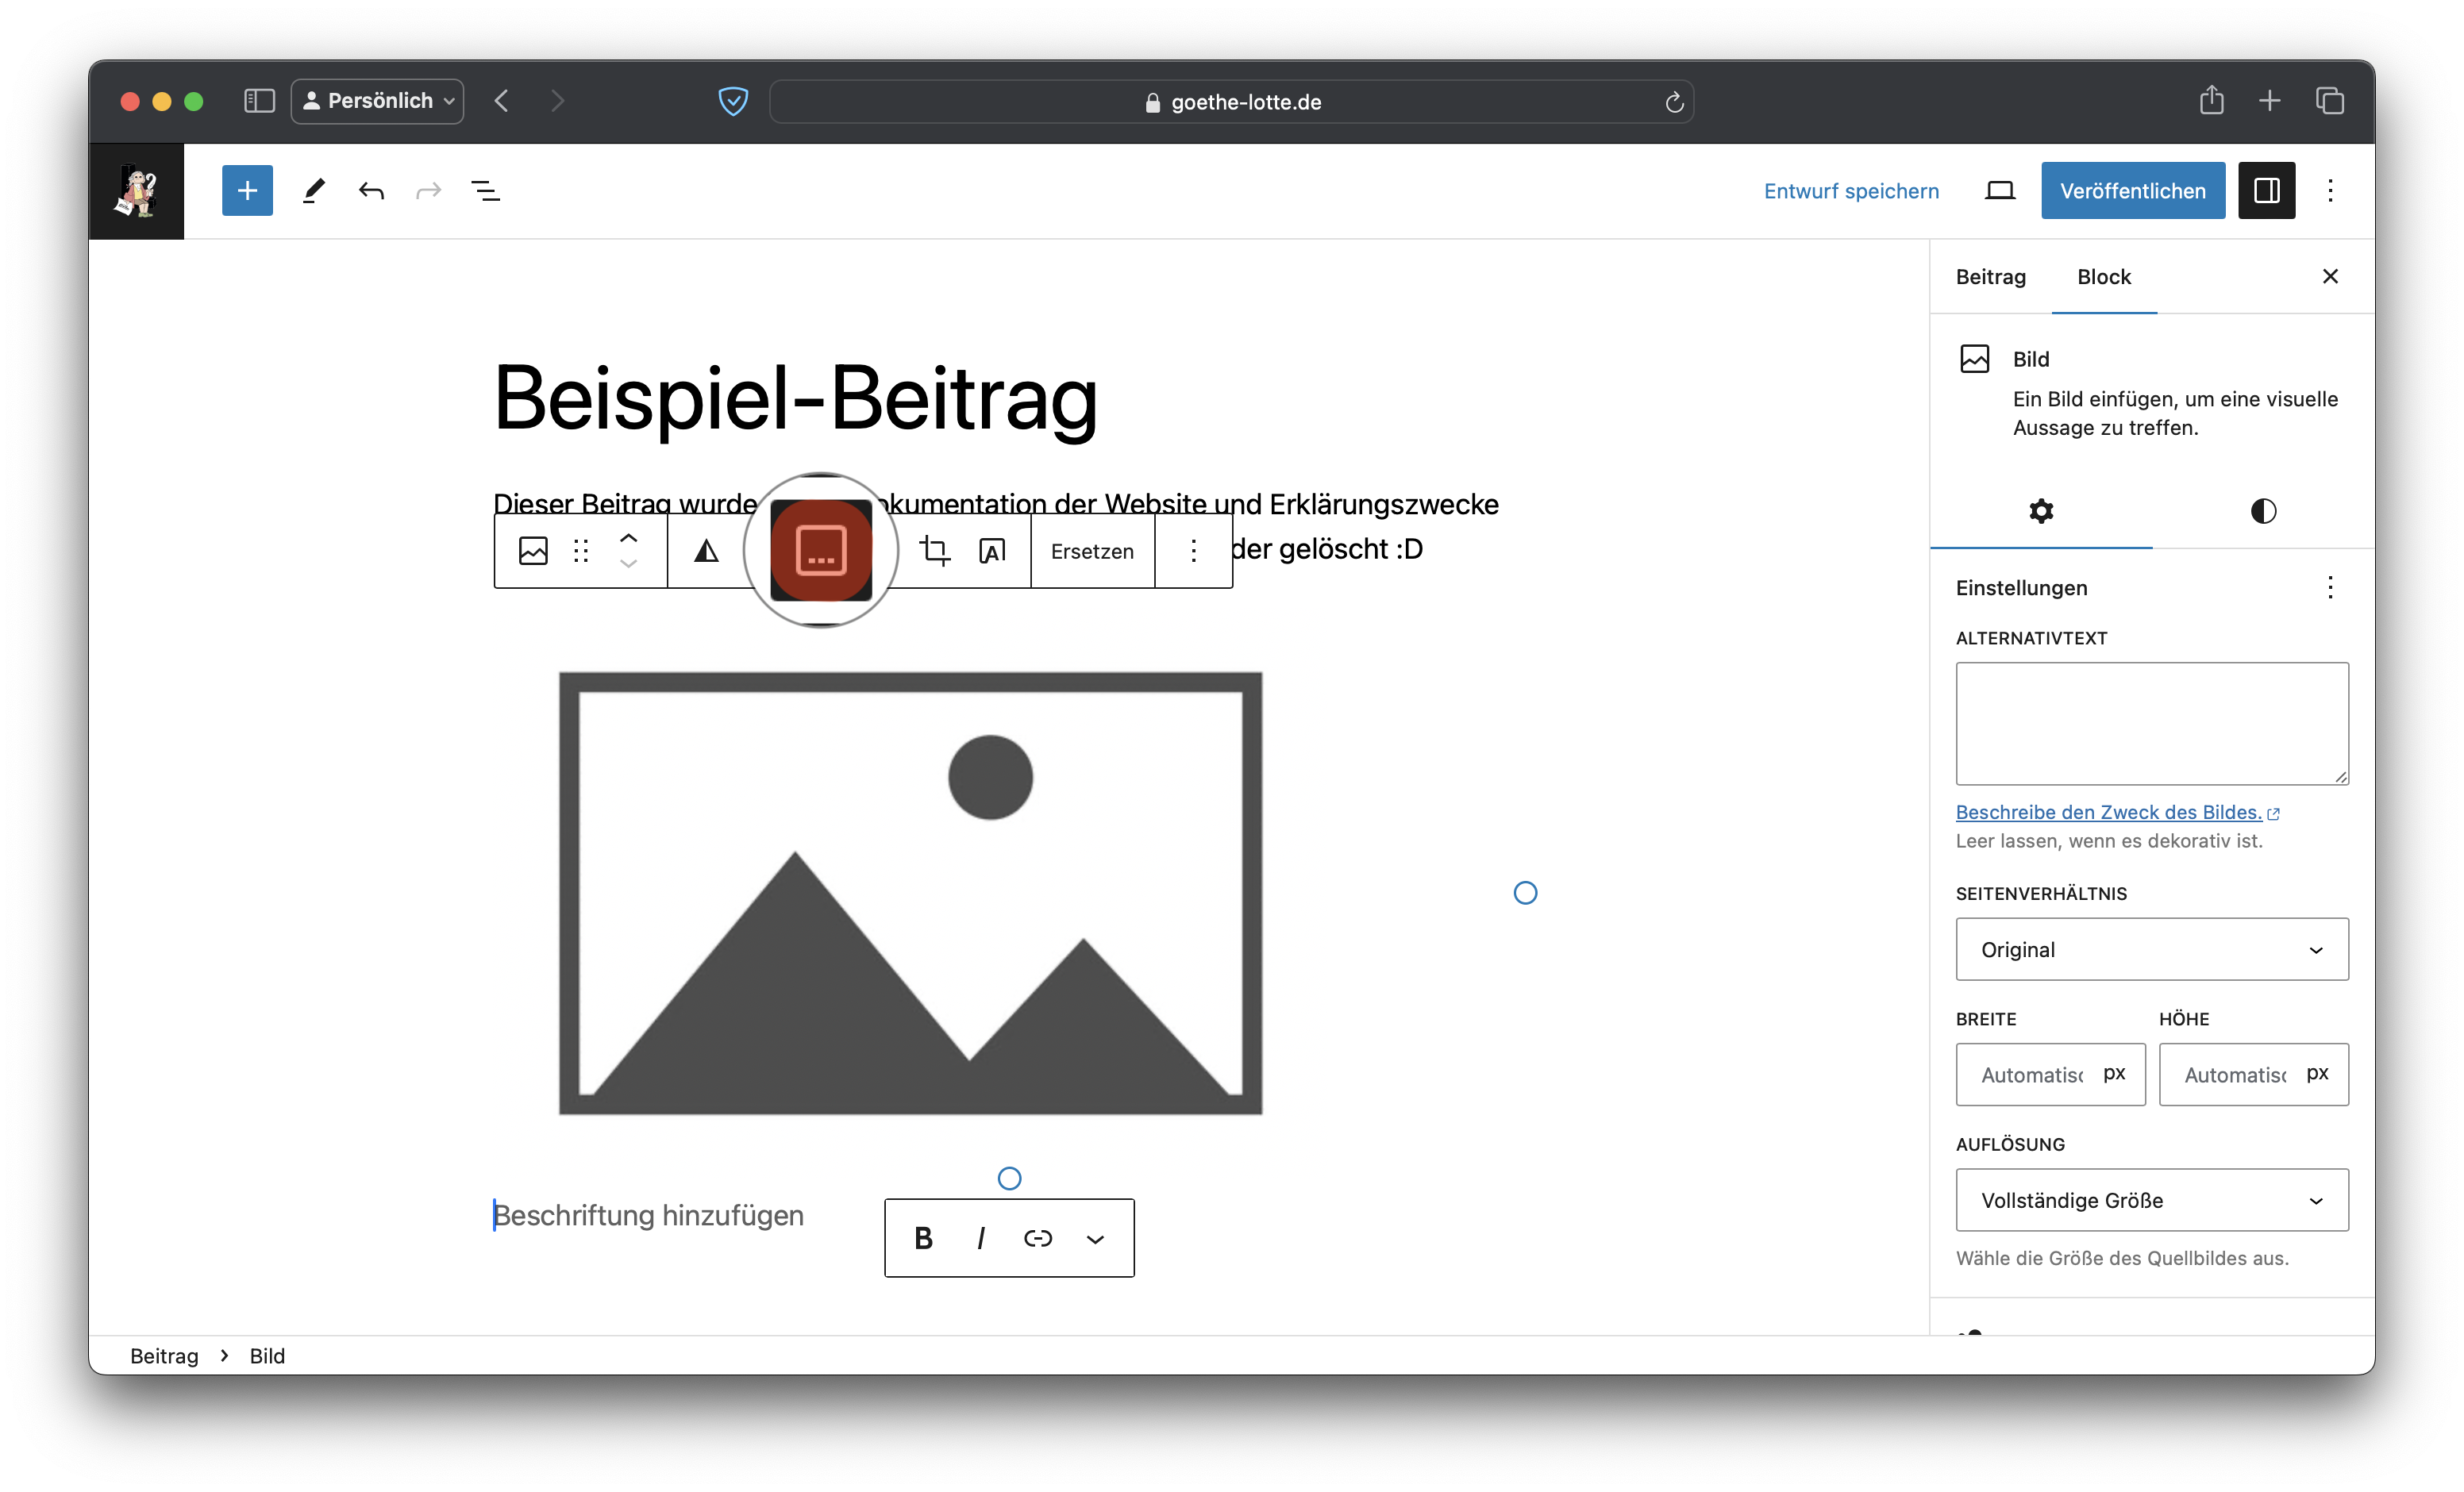
Task: Toggle the settings sidebar panel button
Action: click(x=2266, y=190)
